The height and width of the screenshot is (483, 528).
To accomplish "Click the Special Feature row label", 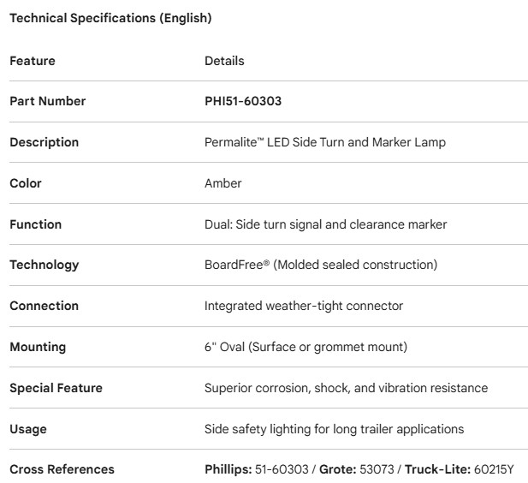I will click(x=56, y=388).
